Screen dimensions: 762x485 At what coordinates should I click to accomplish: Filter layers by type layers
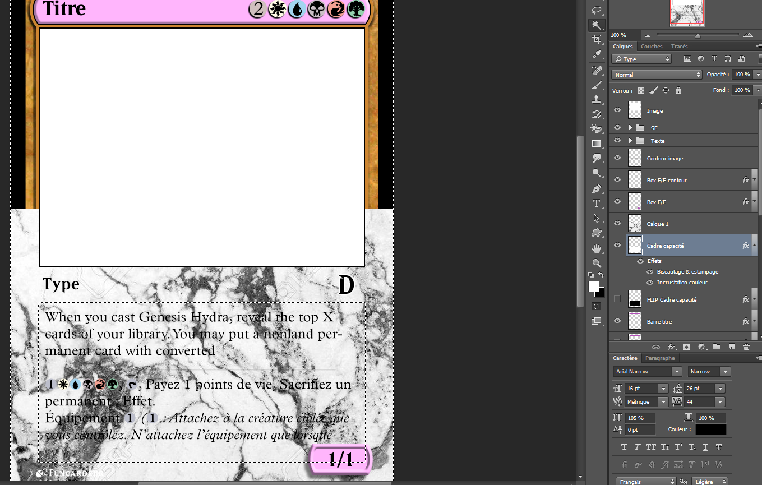pyautogui.click(x=714, y=59)
